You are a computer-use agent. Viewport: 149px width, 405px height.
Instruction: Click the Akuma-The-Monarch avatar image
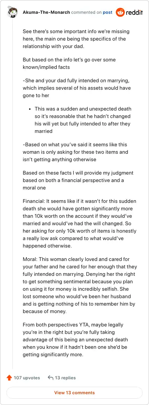(x=12, y=12)
